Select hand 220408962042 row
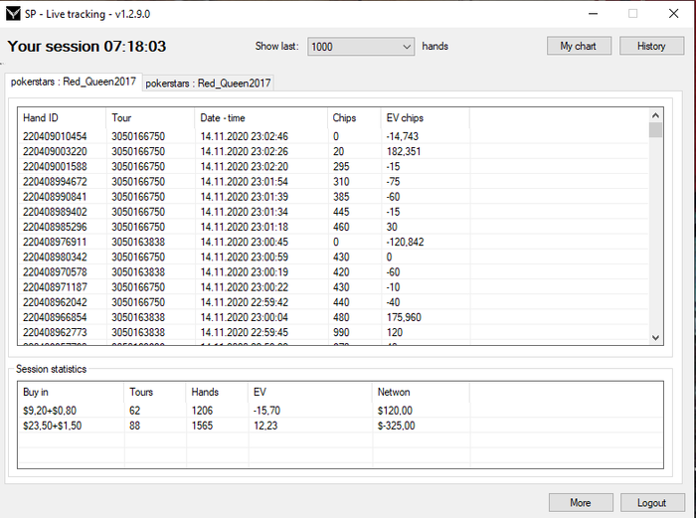 click(333, 302)
